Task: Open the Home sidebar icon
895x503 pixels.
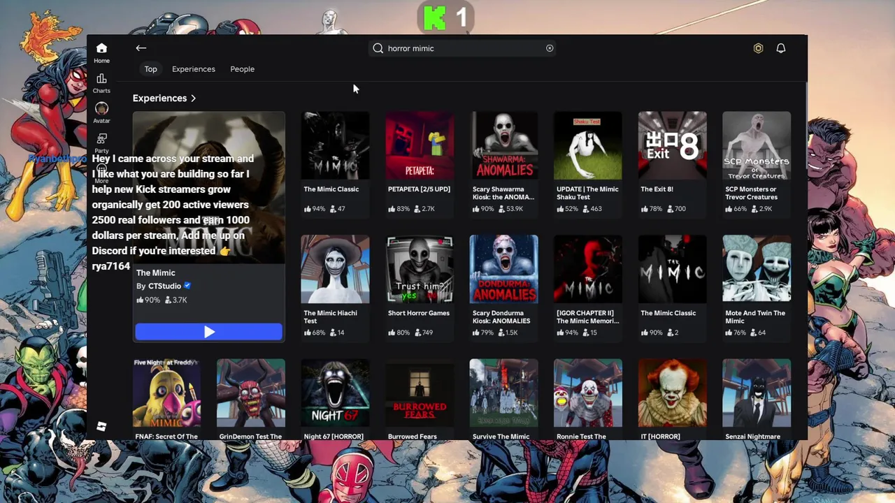Action: pyautogui.click(x=101, y=48)
